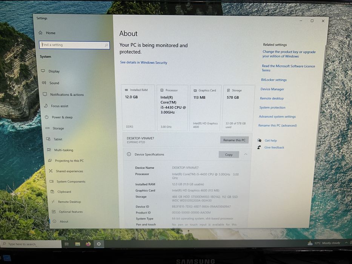Click the Storage card
The height and width of the screenshot is (264, 352).
point(238,108)
